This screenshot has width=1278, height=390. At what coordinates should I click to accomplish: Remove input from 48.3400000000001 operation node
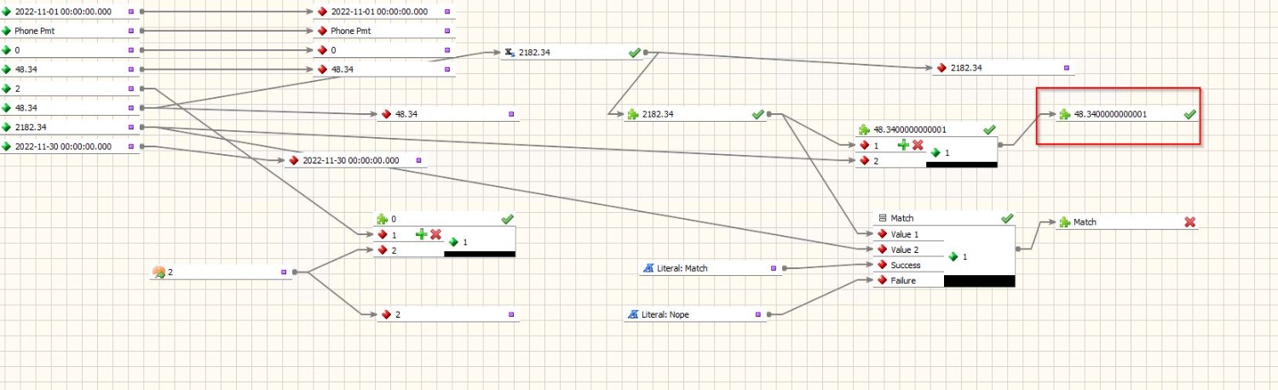[918, 145]
